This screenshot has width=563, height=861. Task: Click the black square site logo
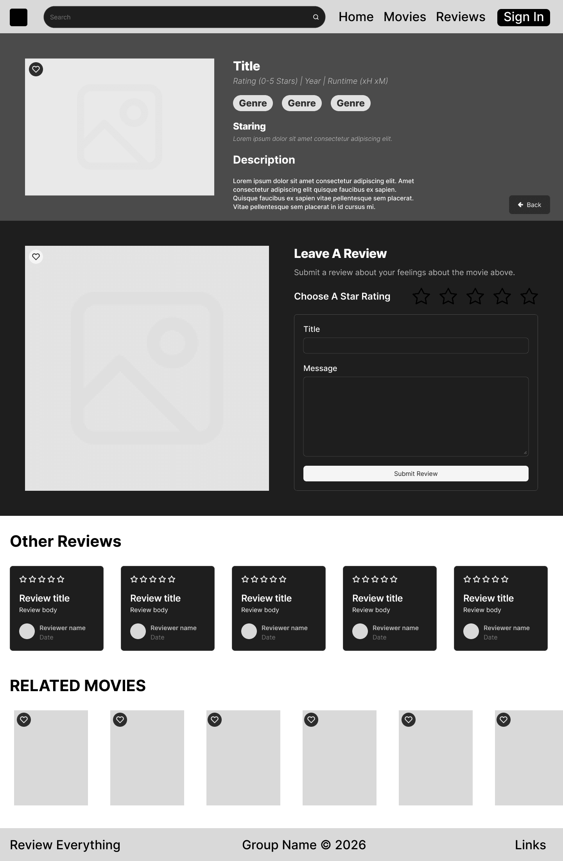click(x=18, y=17)
